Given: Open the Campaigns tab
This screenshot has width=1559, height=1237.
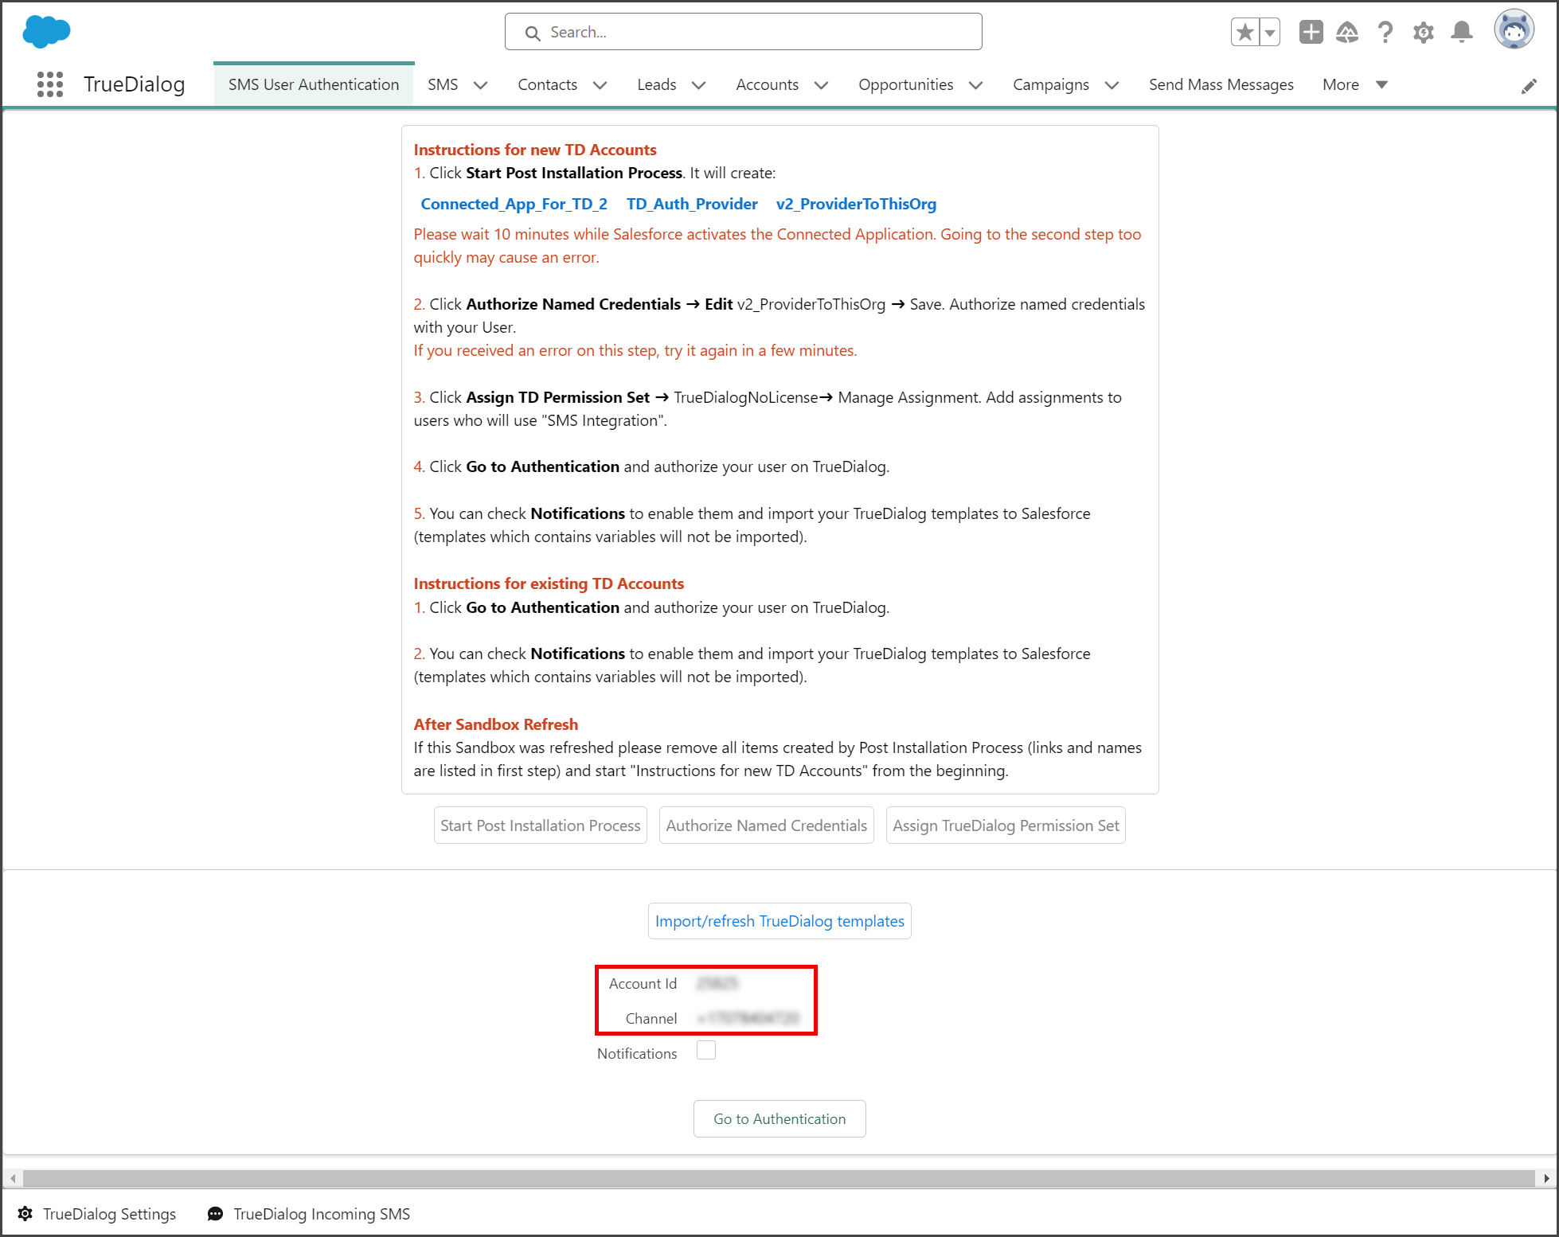Looking at the screenshot, I should [1050, 84].
